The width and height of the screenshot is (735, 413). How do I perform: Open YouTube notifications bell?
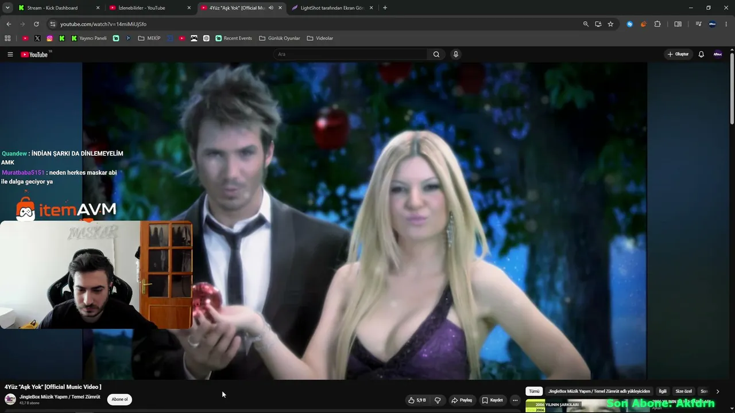pyautogui.click(x=701, y=54)
